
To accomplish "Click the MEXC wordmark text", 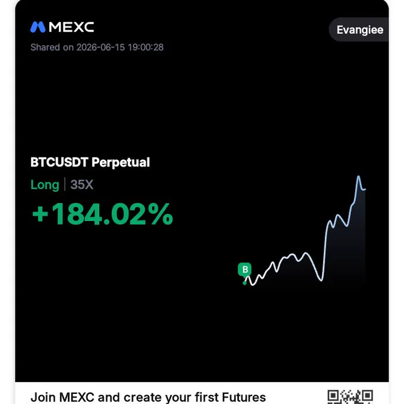I will (x=71, y=27).
